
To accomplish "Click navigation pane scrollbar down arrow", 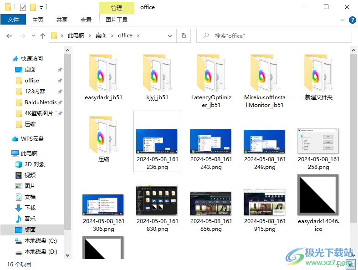I will 67,255.
